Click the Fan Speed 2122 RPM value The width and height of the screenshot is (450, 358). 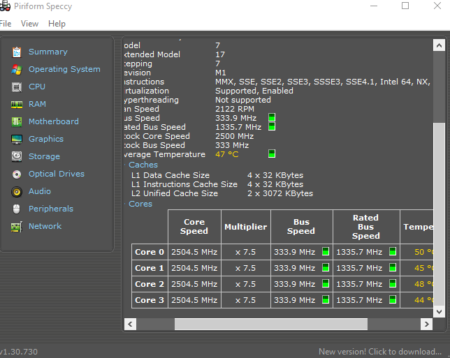pyautogui.click(x=235, y=109)
